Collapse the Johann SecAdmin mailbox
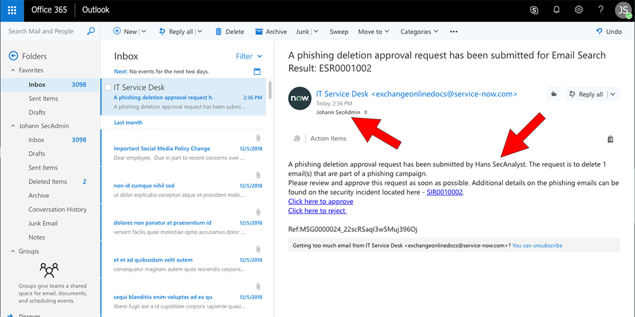 point(12,126)
